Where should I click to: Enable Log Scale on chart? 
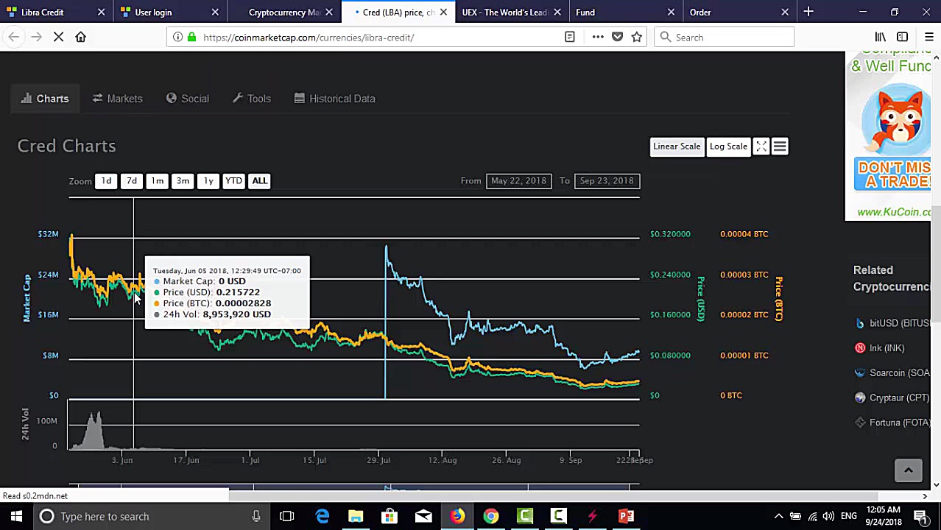click(728, 146)
